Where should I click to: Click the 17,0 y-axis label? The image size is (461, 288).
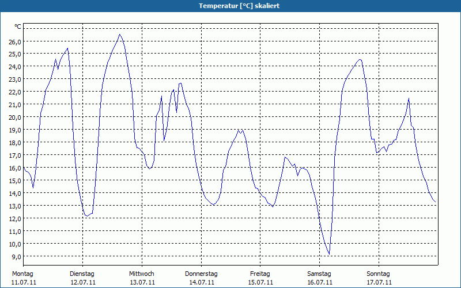click(x=15, y=155)
